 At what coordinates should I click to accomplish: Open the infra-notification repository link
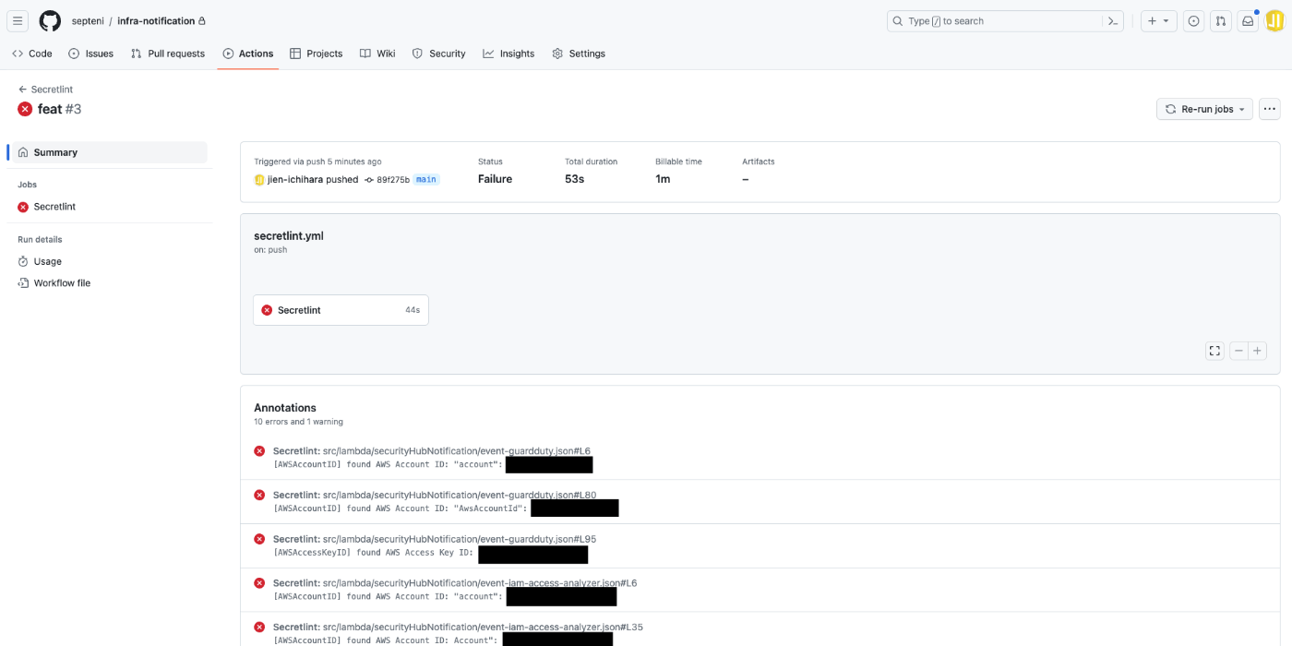[x=156, y=21]
